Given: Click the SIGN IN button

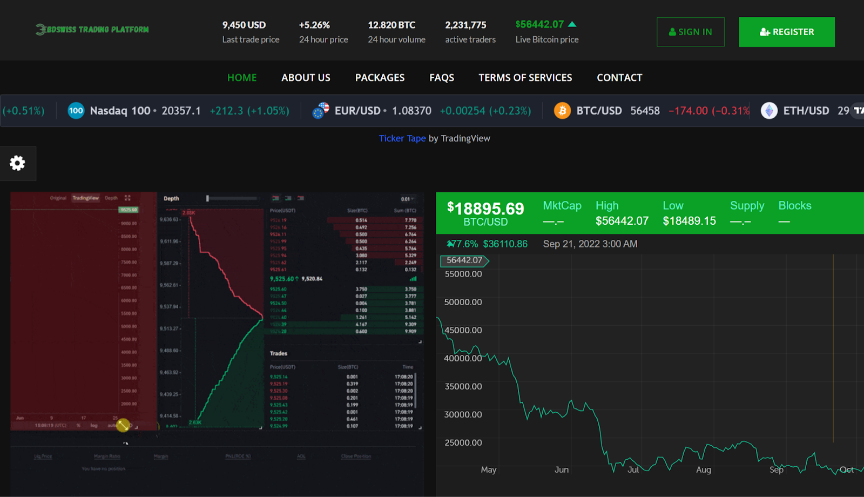Looking at the screenshot, I should [x=690, y=32].
